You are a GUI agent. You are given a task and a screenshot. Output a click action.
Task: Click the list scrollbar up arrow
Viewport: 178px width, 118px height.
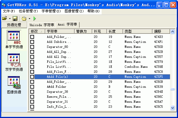172,31
